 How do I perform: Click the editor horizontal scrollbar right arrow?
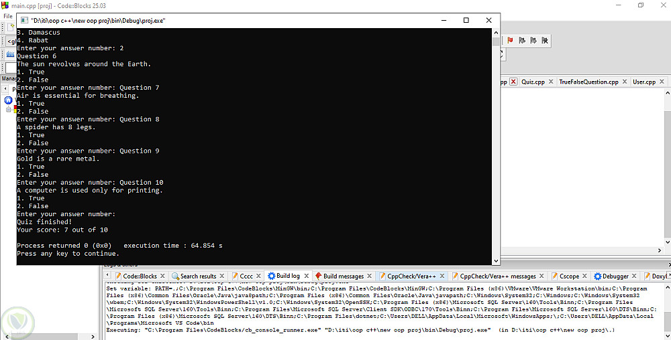tap(660, 250)
